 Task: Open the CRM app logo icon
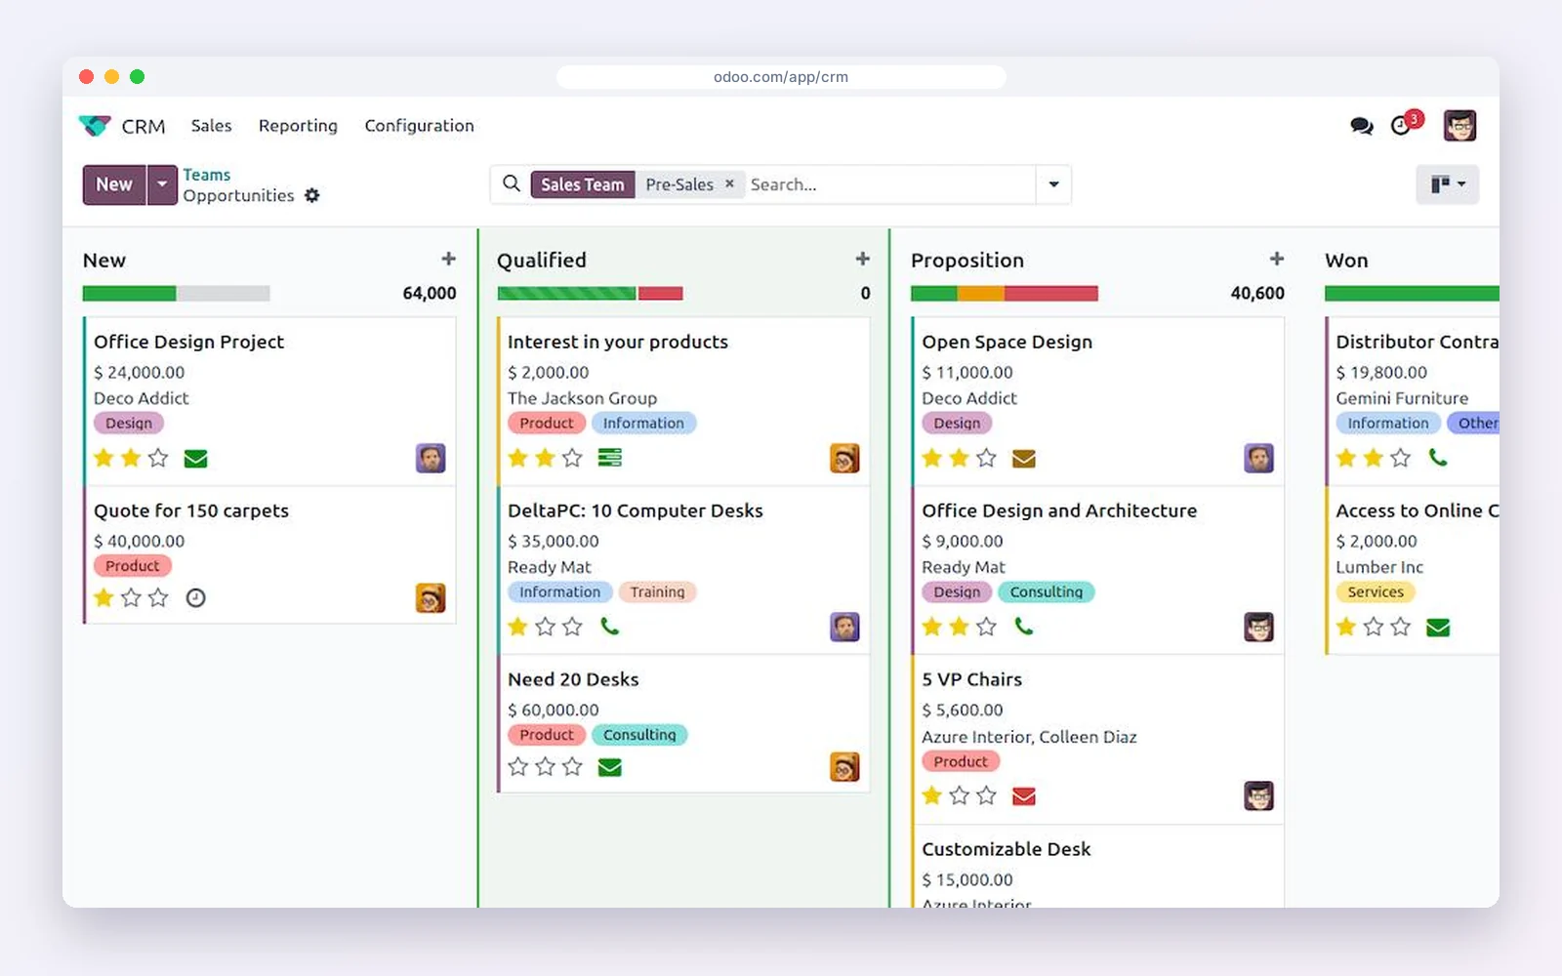click(95, 126)
